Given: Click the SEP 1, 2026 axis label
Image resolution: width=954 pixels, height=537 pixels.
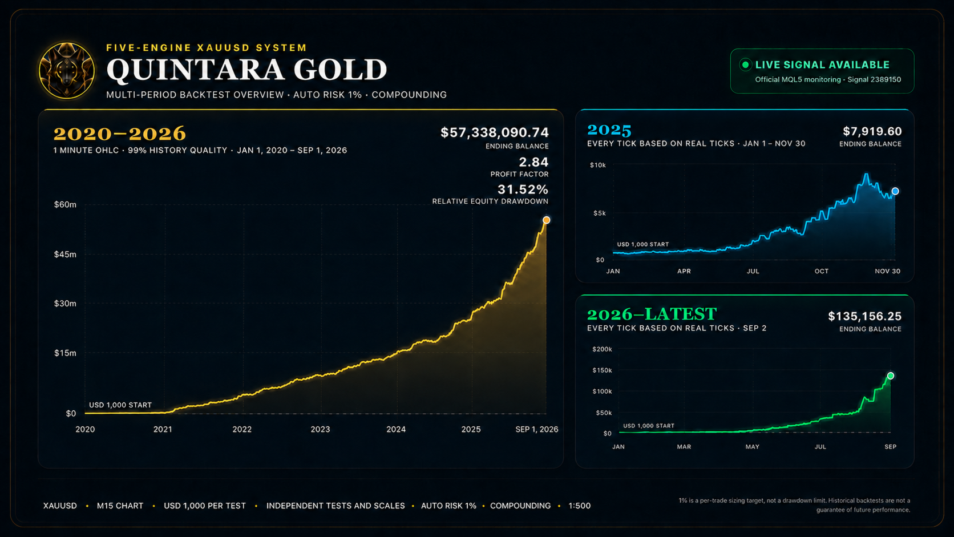Looking at the screenshot, I should pos(537,429).
